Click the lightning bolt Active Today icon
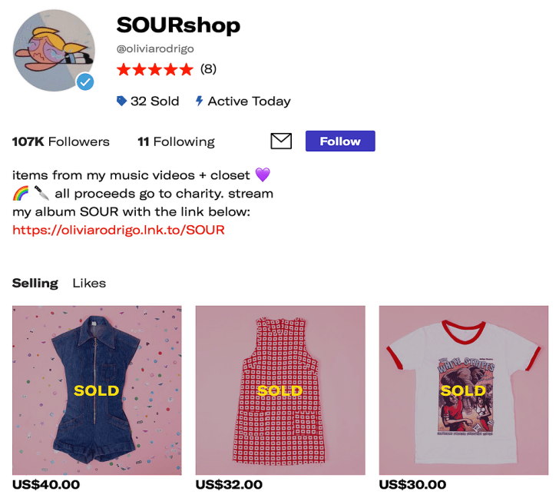 [200, 101]
